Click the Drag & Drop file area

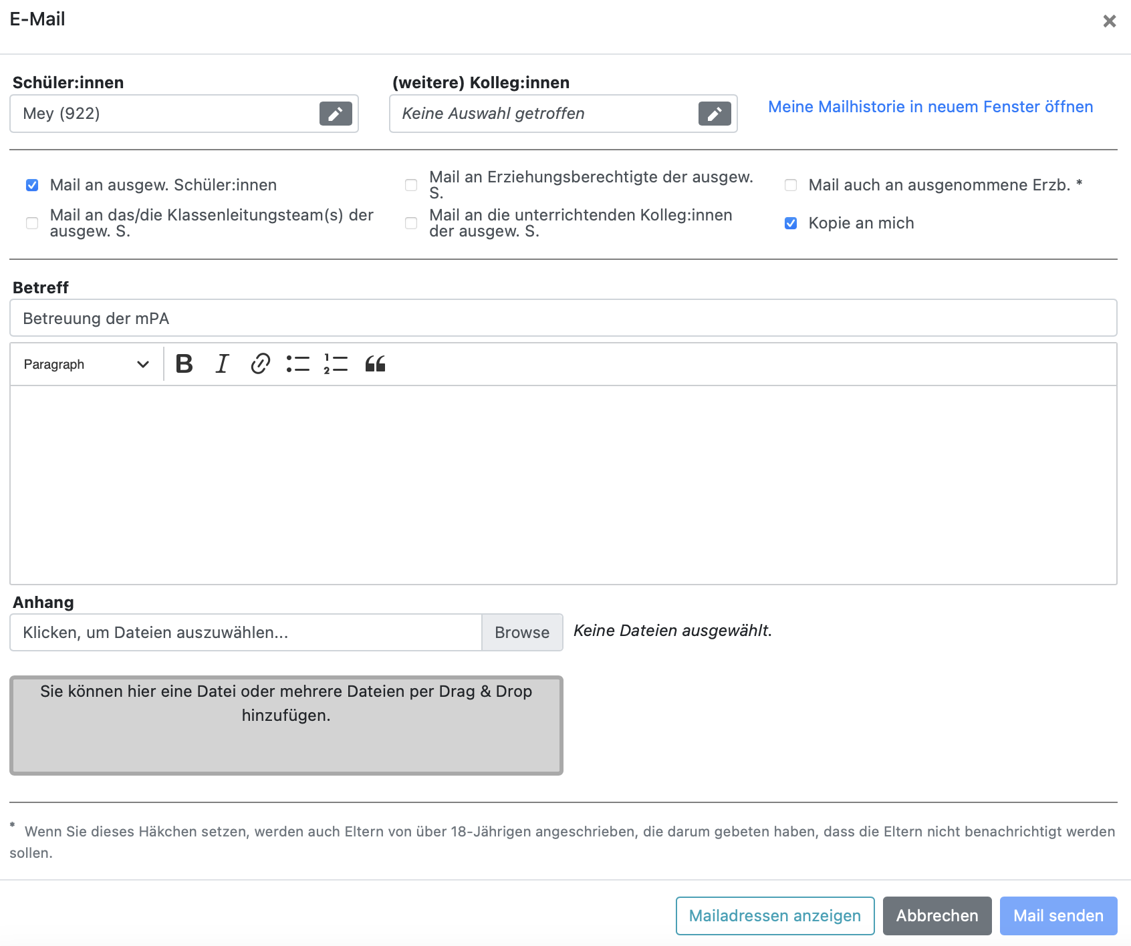tap(286, 726)
